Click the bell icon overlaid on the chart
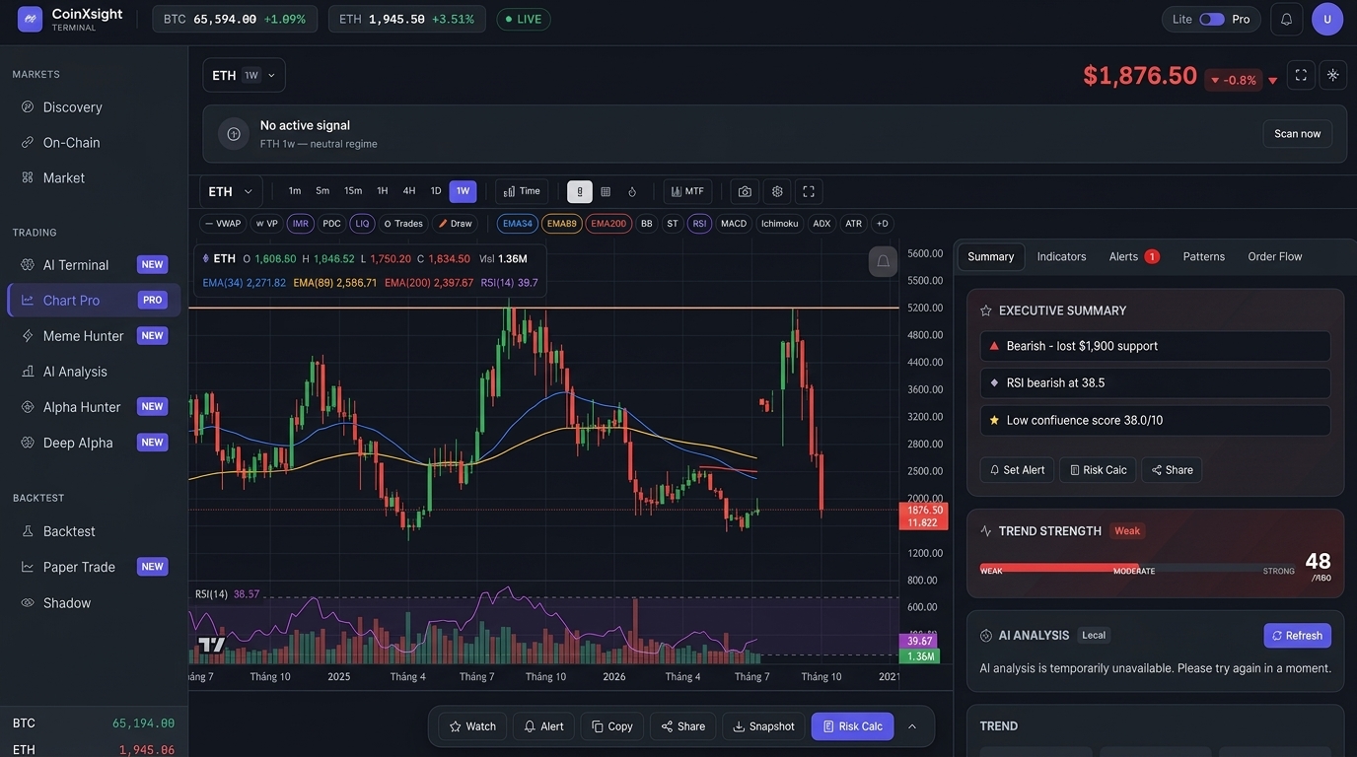The height and width of the screenshot is (757, 1357). pos(884,261)
